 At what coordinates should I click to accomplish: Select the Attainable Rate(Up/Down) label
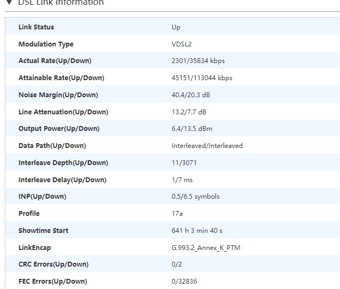[x=61, y=78]
